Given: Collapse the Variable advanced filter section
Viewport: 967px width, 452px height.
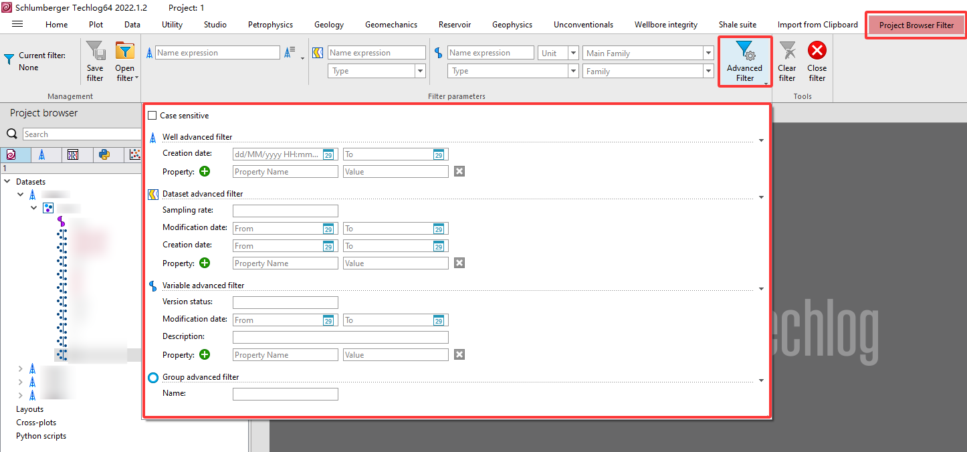Looking at the screenshot, I should [x=761, y=289].
